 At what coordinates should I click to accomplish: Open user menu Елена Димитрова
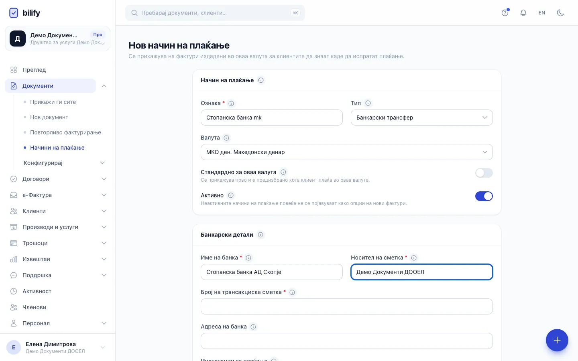point(57,347)
